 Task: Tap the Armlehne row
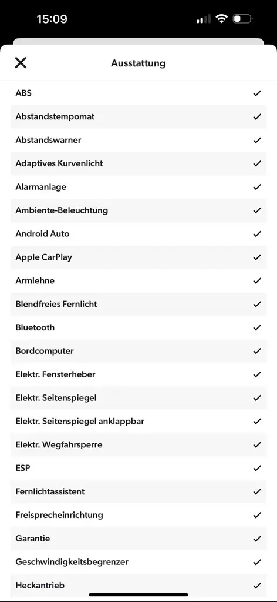138,280
